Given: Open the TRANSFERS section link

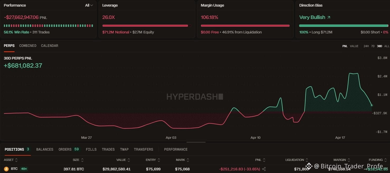Looking at the screenshot, I should (143, 149).
